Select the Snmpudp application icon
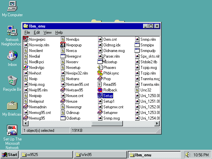This screenshot has height=159, width=212. pos(137,51)
